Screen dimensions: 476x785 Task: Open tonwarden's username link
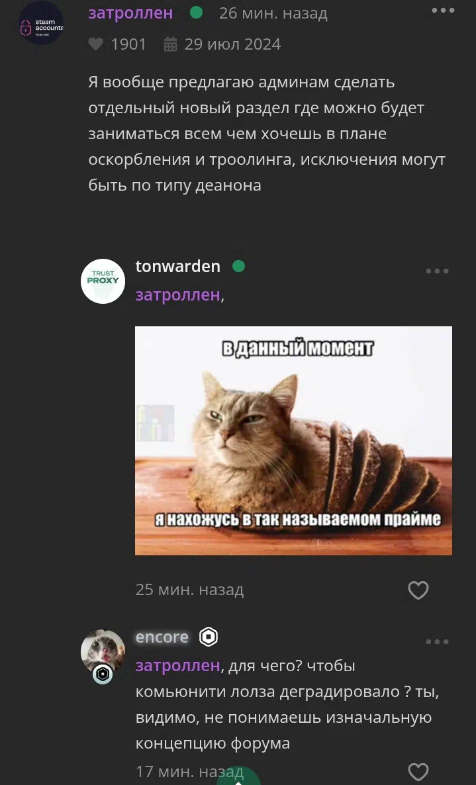tap(177, 266)
